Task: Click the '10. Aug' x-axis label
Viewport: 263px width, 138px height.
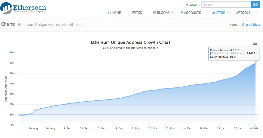Action: click(33, 128)
